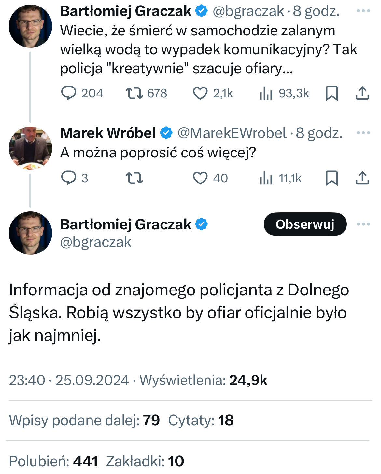The height and width of the screenshot is (474, 381).
Task: Open the Cytaty quotes list
Action: pos(201,420)
